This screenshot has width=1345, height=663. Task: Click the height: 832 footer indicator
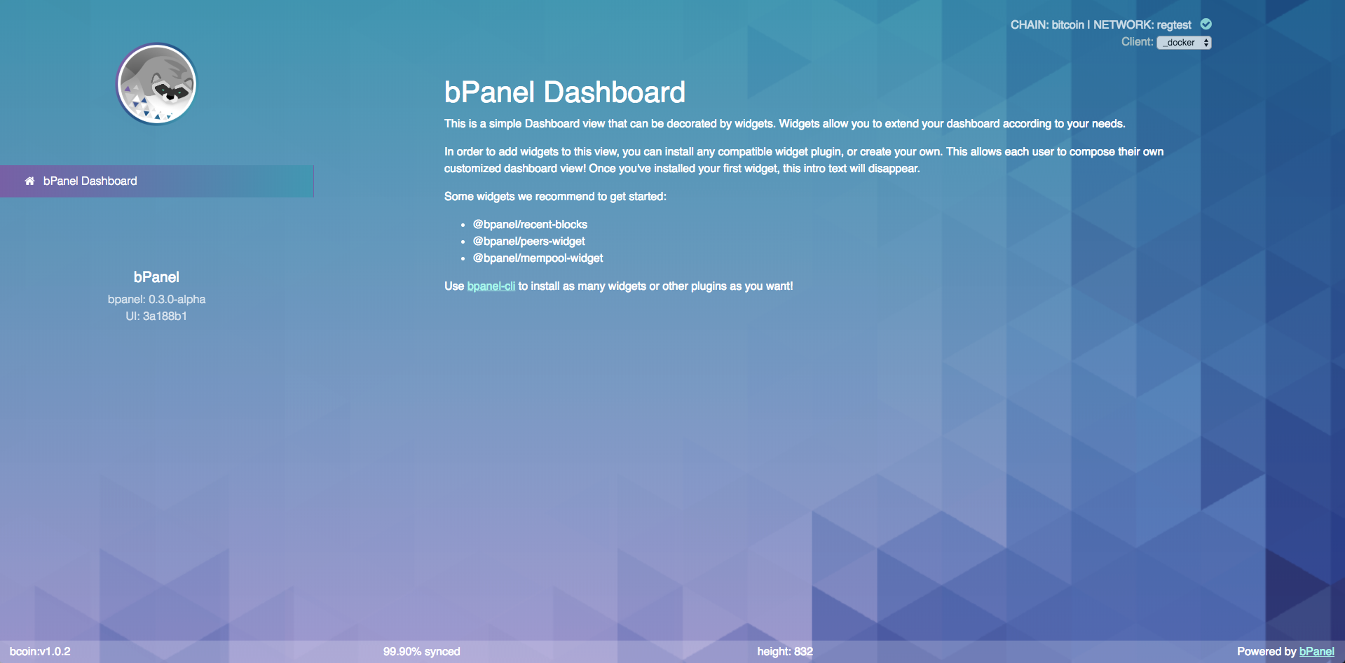[784, 652]
